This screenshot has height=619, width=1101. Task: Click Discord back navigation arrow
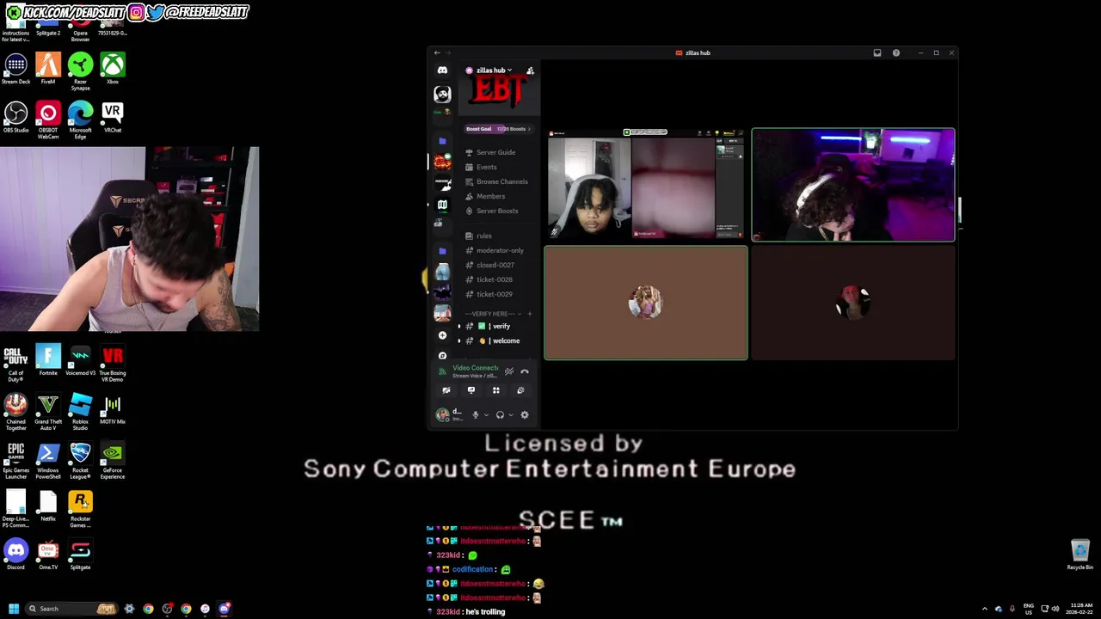[x=437, y=53]
